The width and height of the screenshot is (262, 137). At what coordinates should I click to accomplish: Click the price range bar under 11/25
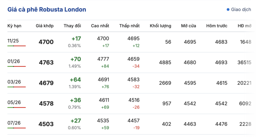pyautogui.click(x=16, y=46)
